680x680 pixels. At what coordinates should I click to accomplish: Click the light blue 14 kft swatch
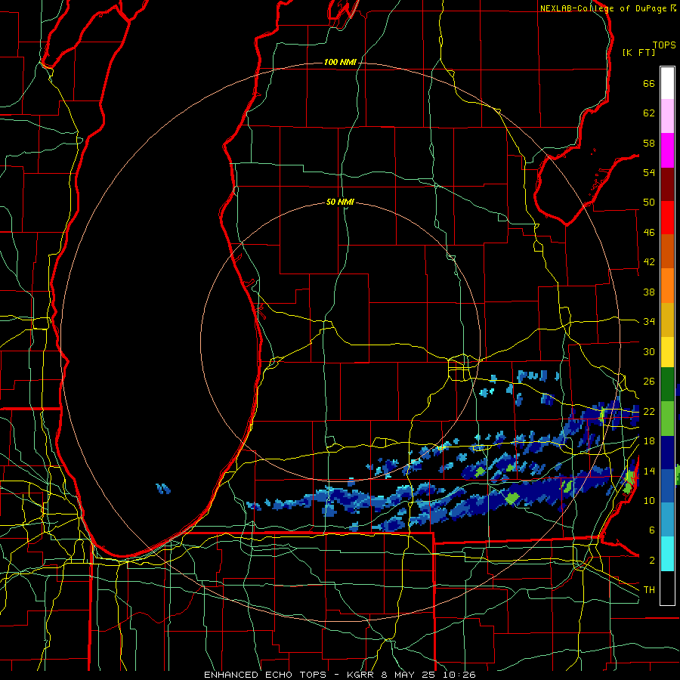(667, 520)
